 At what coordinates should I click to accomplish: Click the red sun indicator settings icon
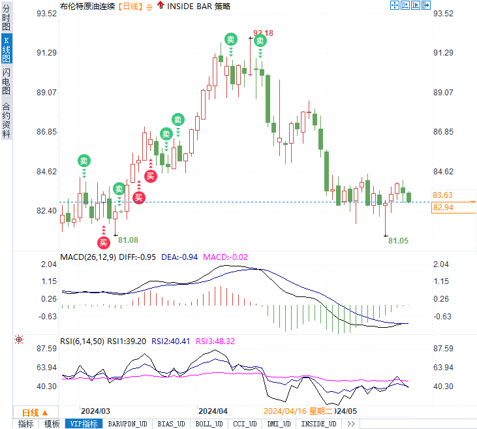[x=19, y=340]
